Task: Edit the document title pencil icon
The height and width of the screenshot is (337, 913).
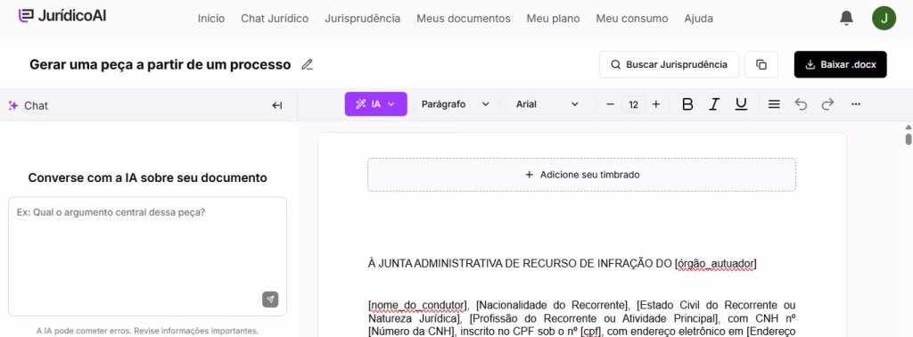Action: (x=307, y=64)
